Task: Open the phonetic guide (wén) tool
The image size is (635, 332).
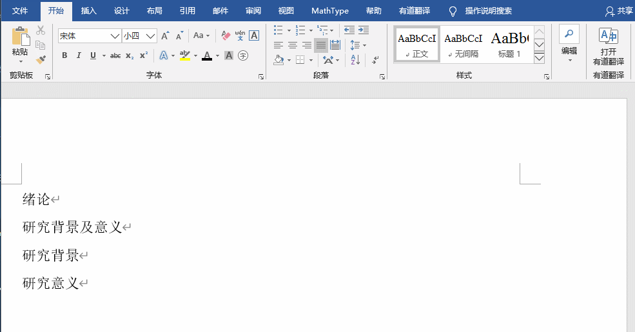Action: pos(240,35)
